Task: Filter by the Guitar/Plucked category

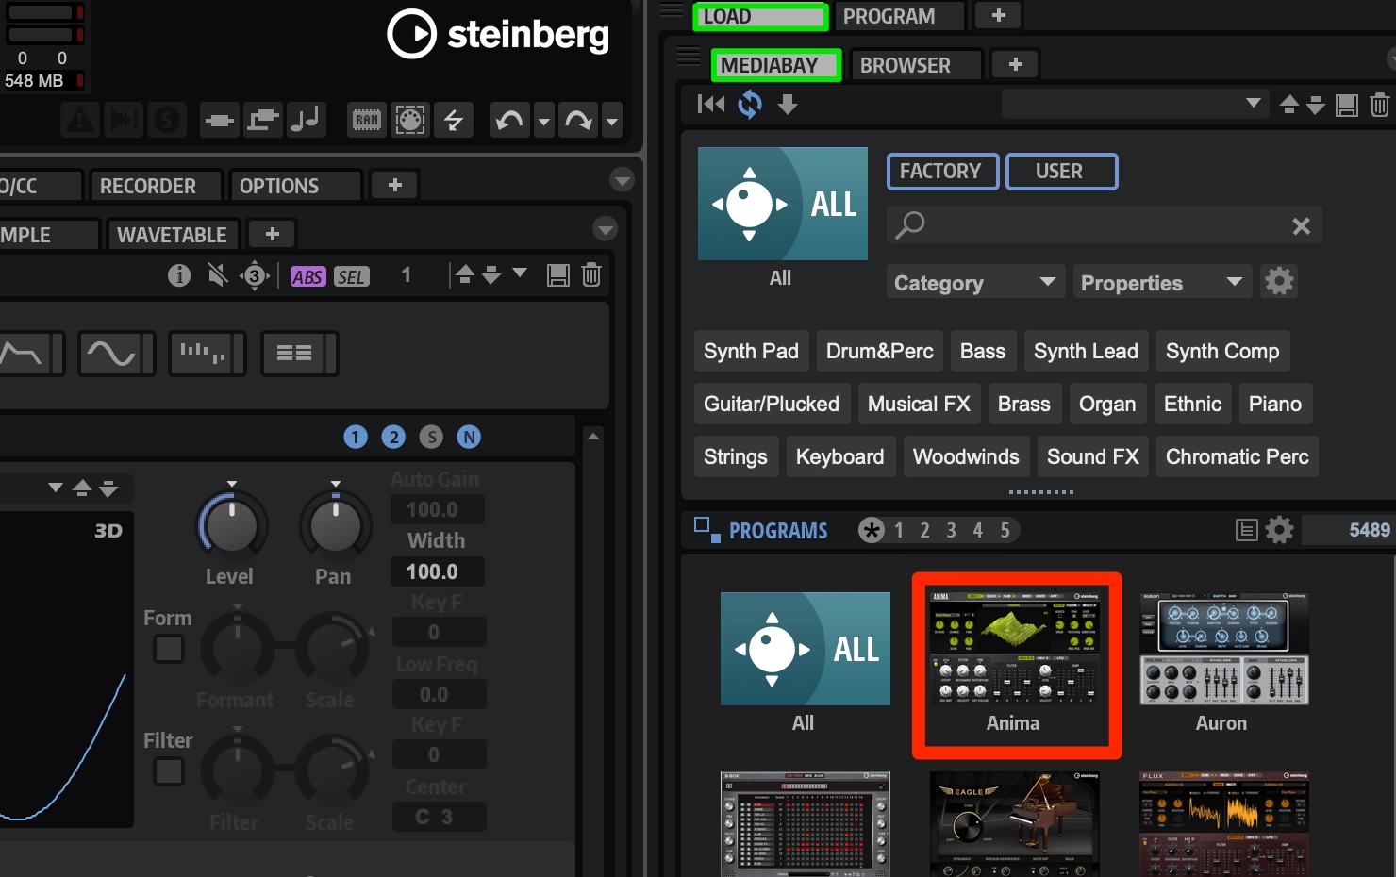Action: tap(772, 404)
